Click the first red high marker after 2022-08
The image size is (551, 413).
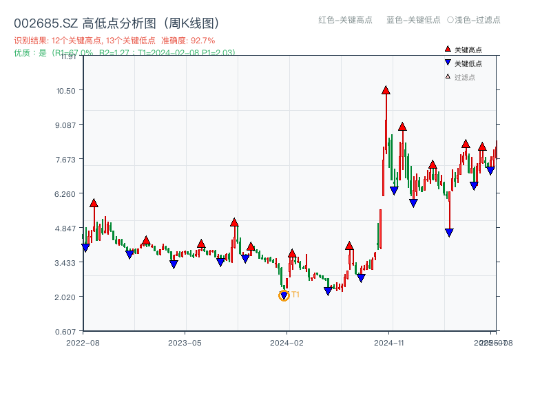(x=94, y=203)
